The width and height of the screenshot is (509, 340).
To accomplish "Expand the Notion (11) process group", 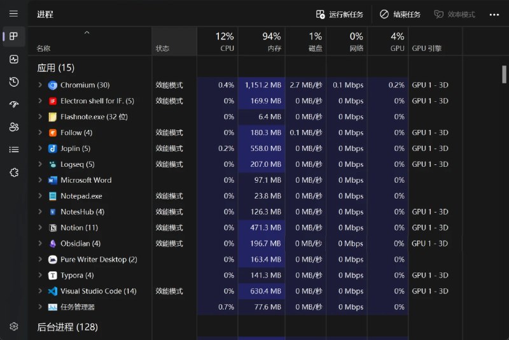I will click(x=40, y=228).
